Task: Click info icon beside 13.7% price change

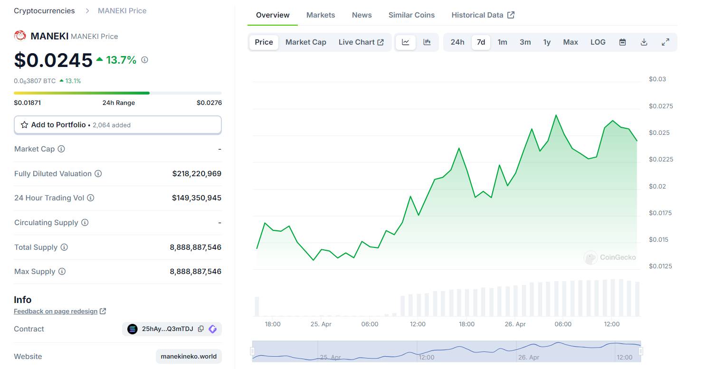Action: 145,60
